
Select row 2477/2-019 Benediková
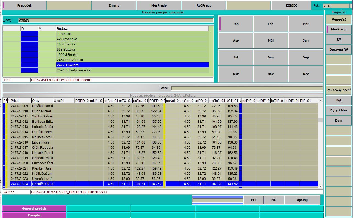pyautogui.click(x=160, y=158)
